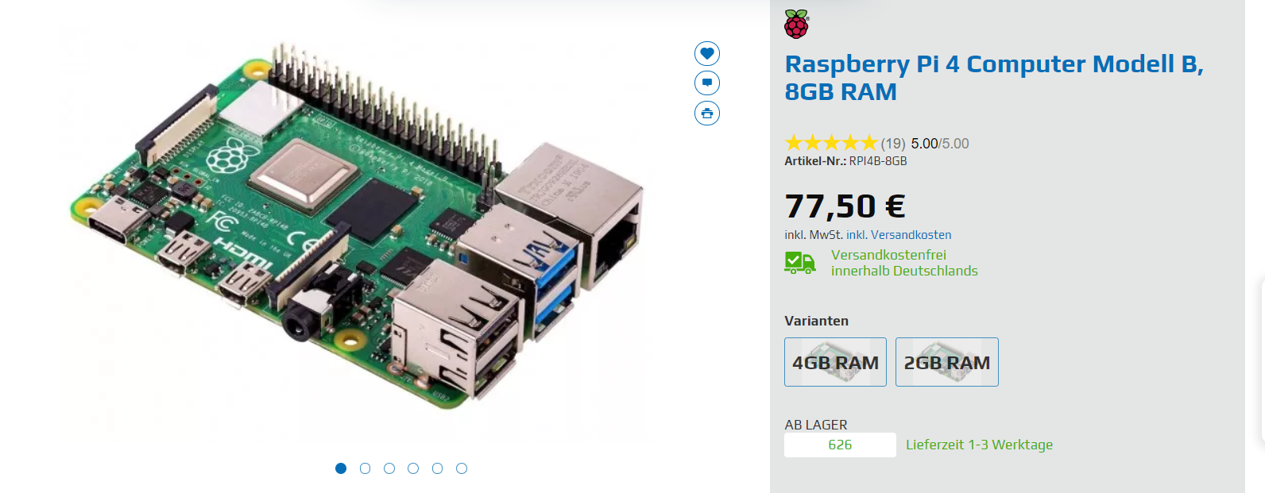Select the 4GB RAM variant

(835, 362)
